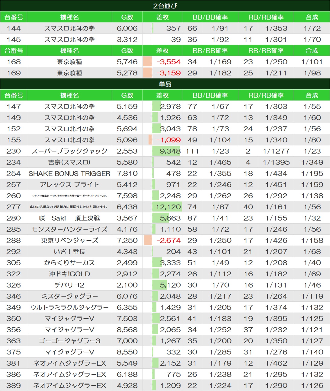Select machine number 144 cell
Screen dimensions: 330x391
point(14,28)
